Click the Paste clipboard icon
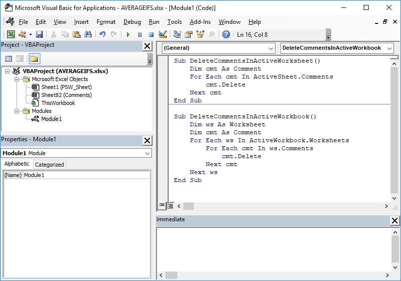The width and height of the screenshot is (401, 281). (77, 34)
